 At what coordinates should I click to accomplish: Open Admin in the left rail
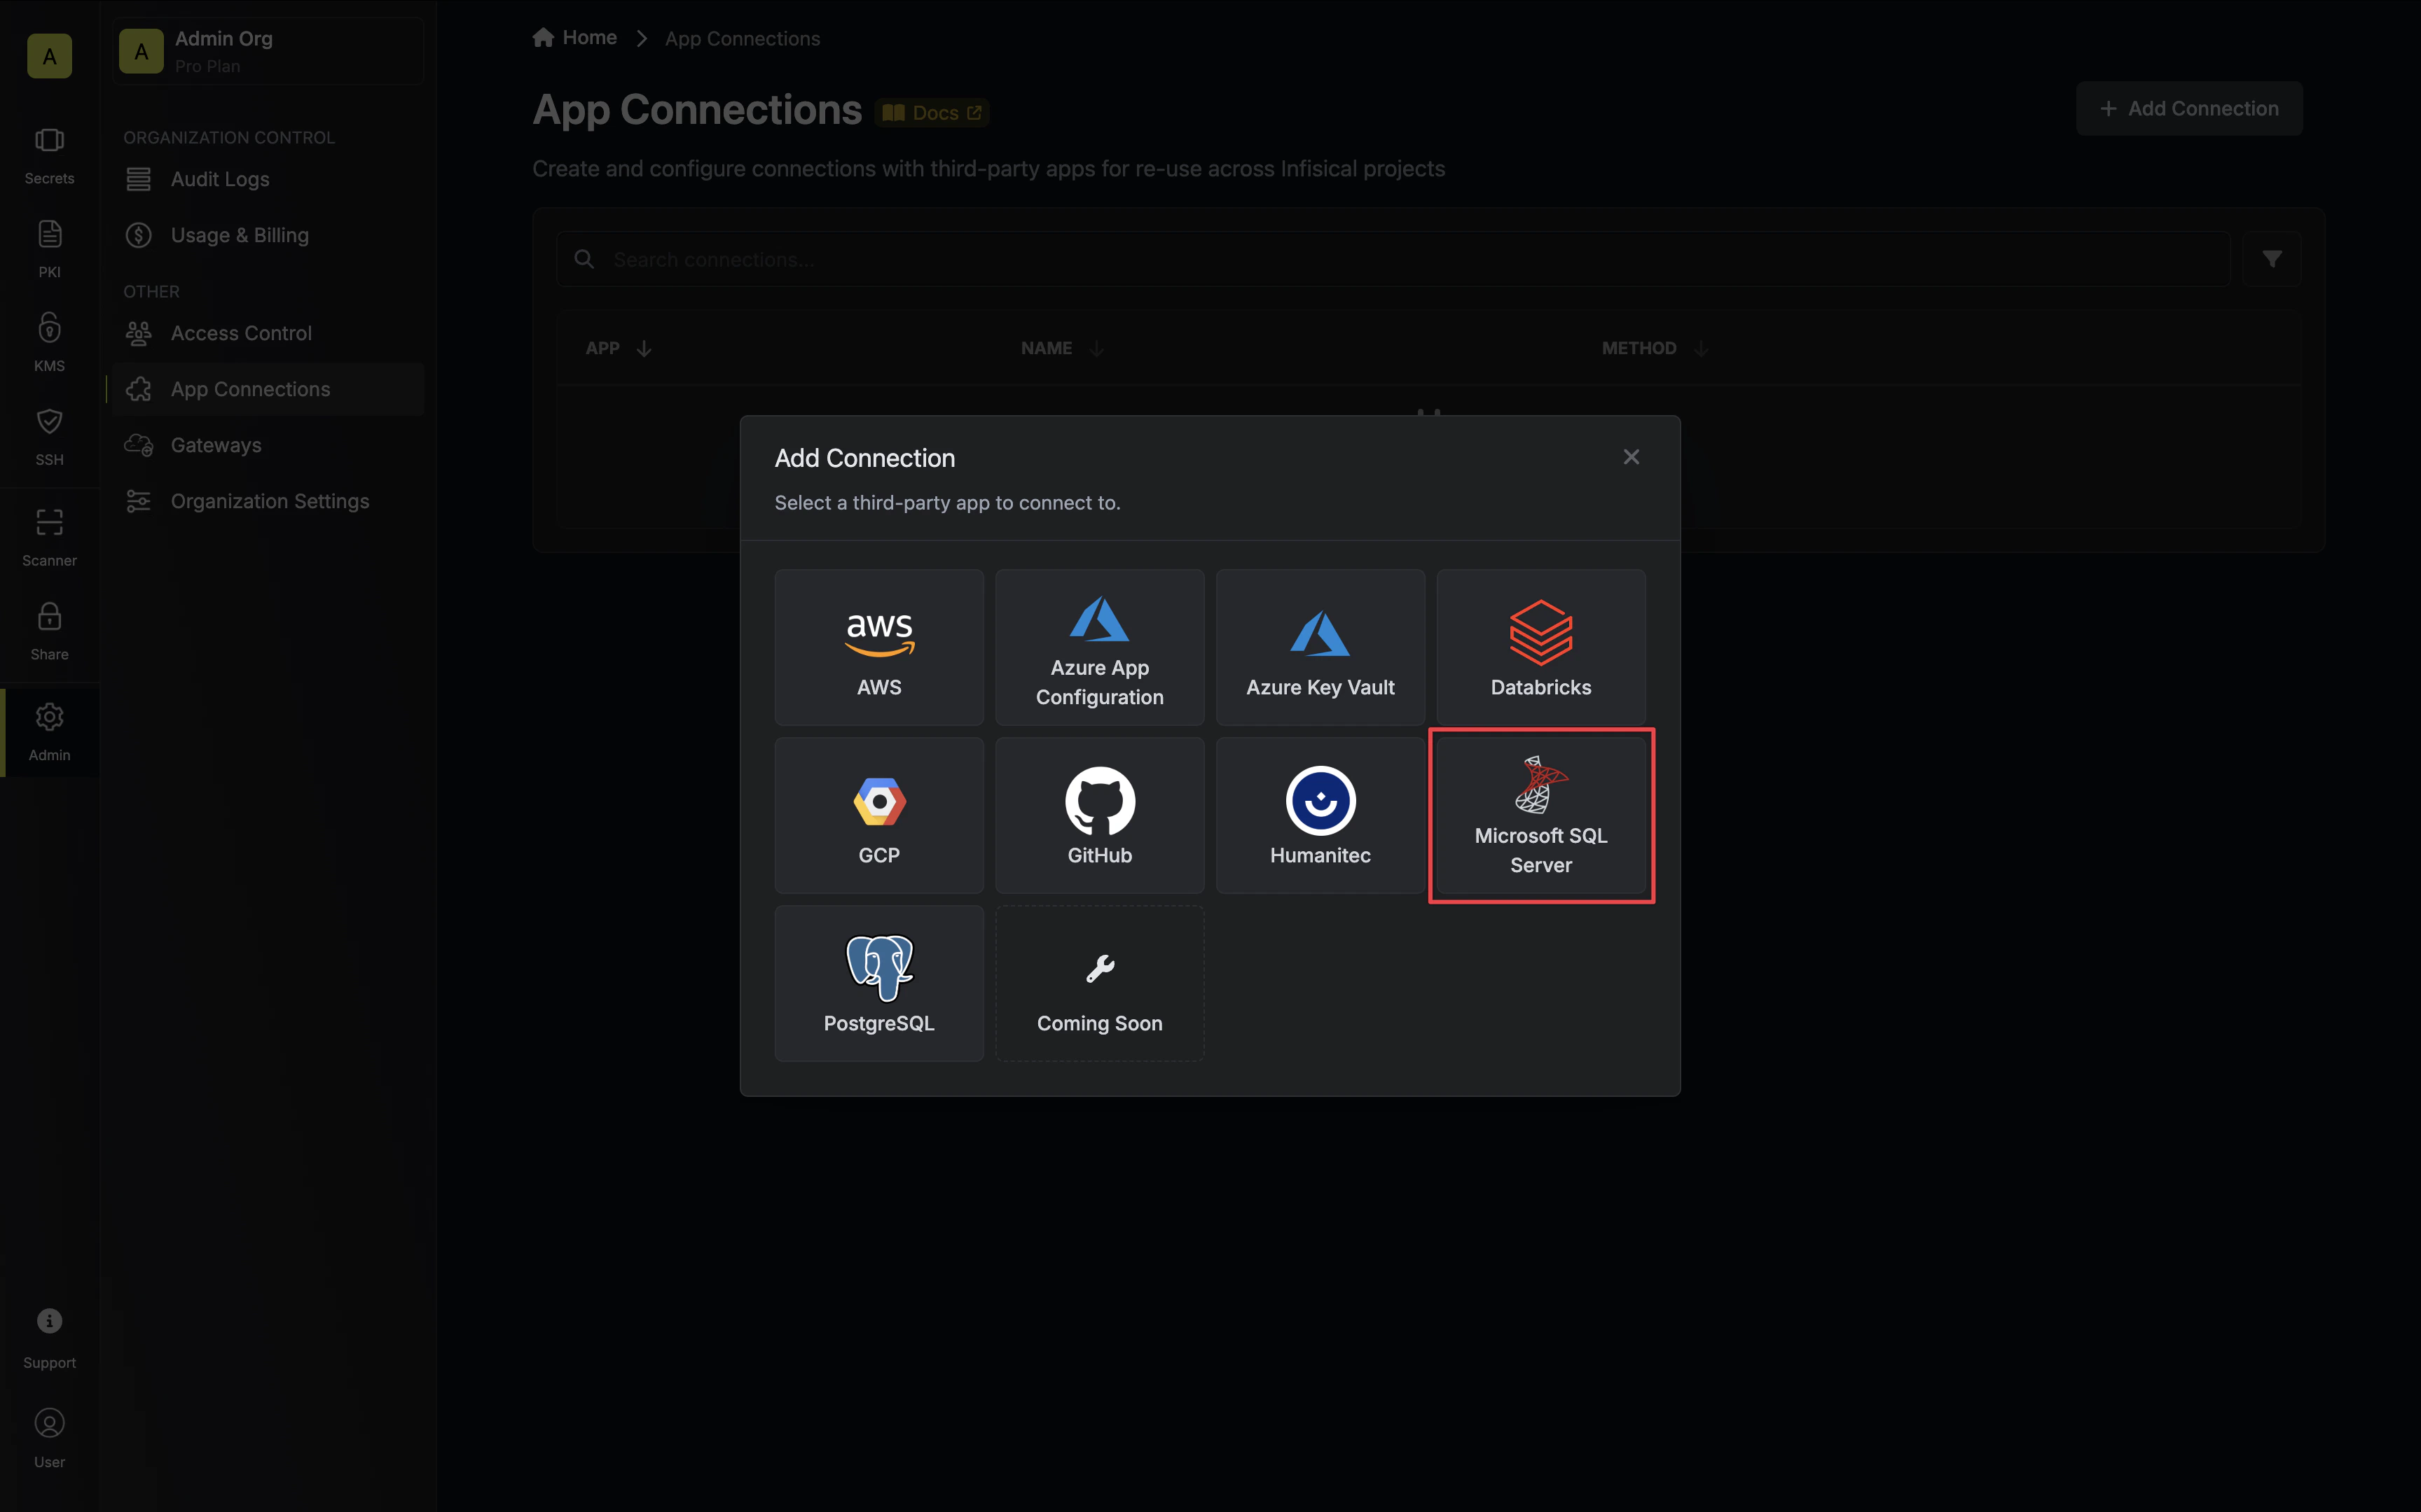(49, 733)
